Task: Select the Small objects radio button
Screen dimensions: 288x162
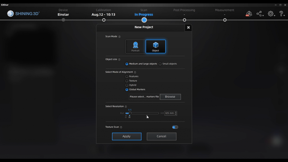Action: point(160,64)
